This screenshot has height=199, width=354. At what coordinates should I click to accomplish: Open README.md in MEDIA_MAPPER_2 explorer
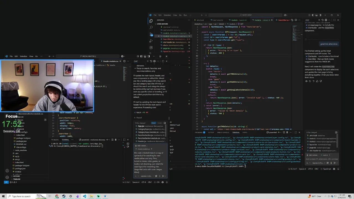click(x=21, y=144)
